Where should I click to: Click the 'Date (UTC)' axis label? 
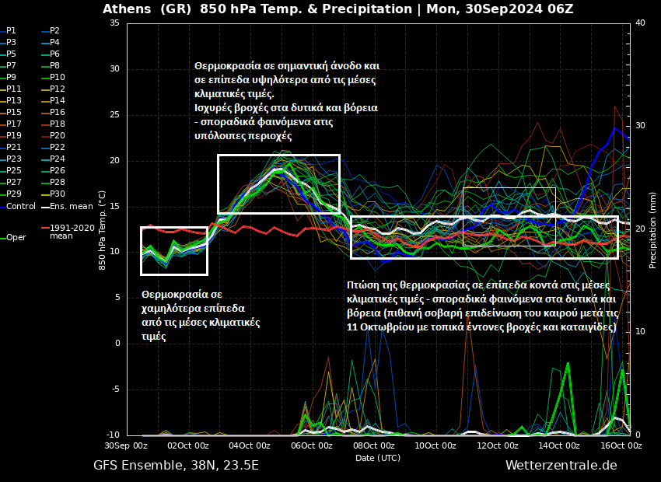[x=378, y=458]
